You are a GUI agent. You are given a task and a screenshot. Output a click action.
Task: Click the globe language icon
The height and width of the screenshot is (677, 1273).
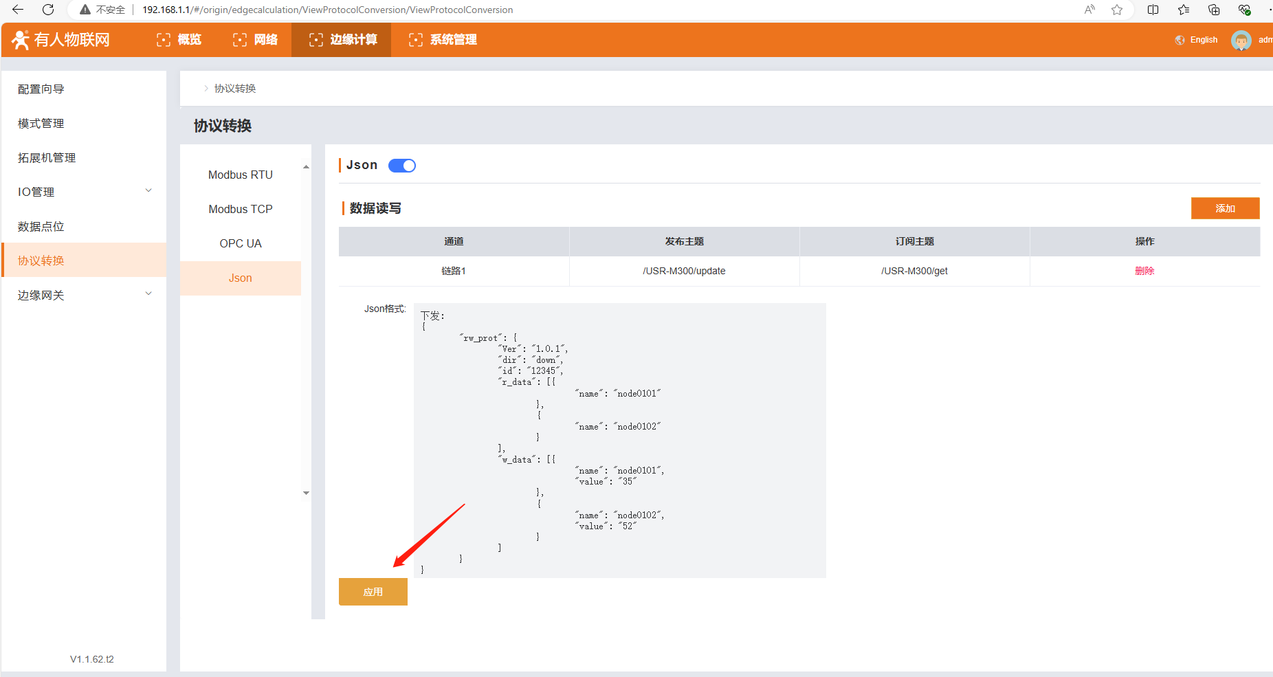click(1180, 40)
